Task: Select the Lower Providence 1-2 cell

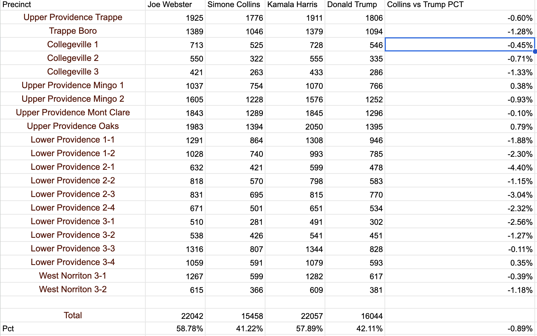Action: coord(73,153)
